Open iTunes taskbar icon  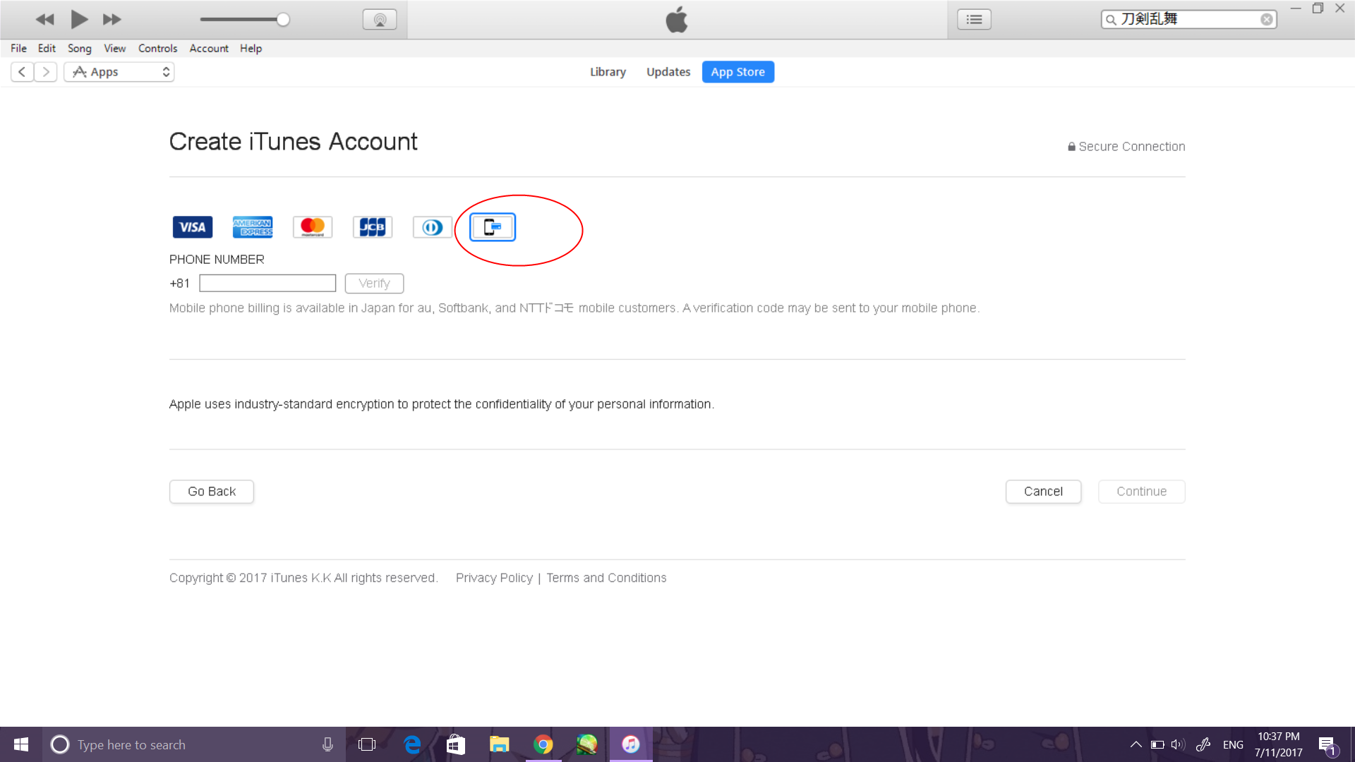click(631, 744)
